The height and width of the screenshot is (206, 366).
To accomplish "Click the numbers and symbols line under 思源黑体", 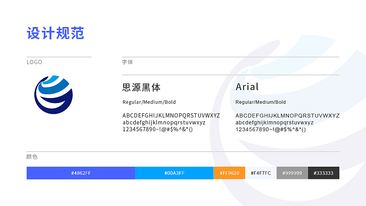I will [x=157, y=129].
